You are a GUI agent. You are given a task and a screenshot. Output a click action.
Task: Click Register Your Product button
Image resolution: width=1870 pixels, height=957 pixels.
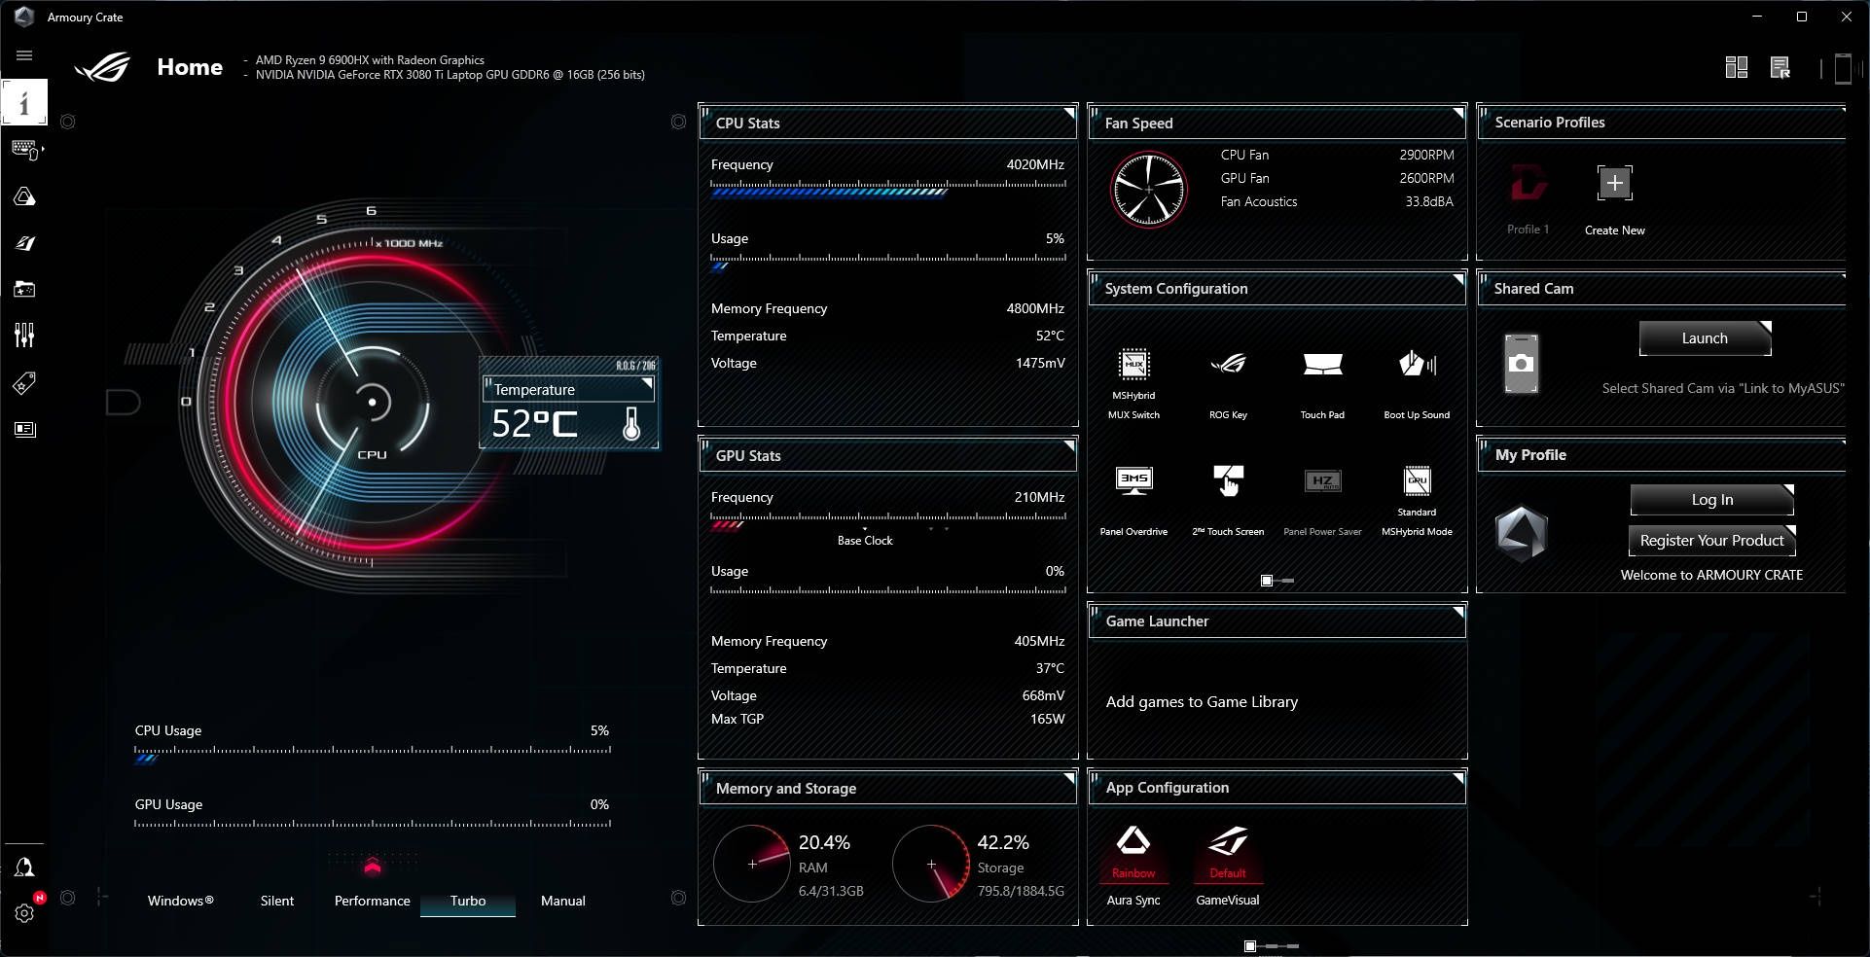(x=1711, y=540)
